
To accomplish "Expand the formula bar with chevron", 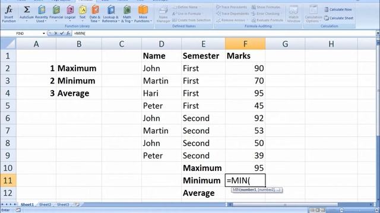I will [378, 33].
